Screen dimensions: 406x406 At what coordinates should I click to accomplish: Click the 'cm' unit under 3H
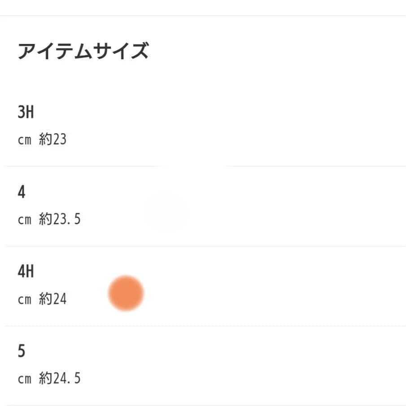point(25,140)
